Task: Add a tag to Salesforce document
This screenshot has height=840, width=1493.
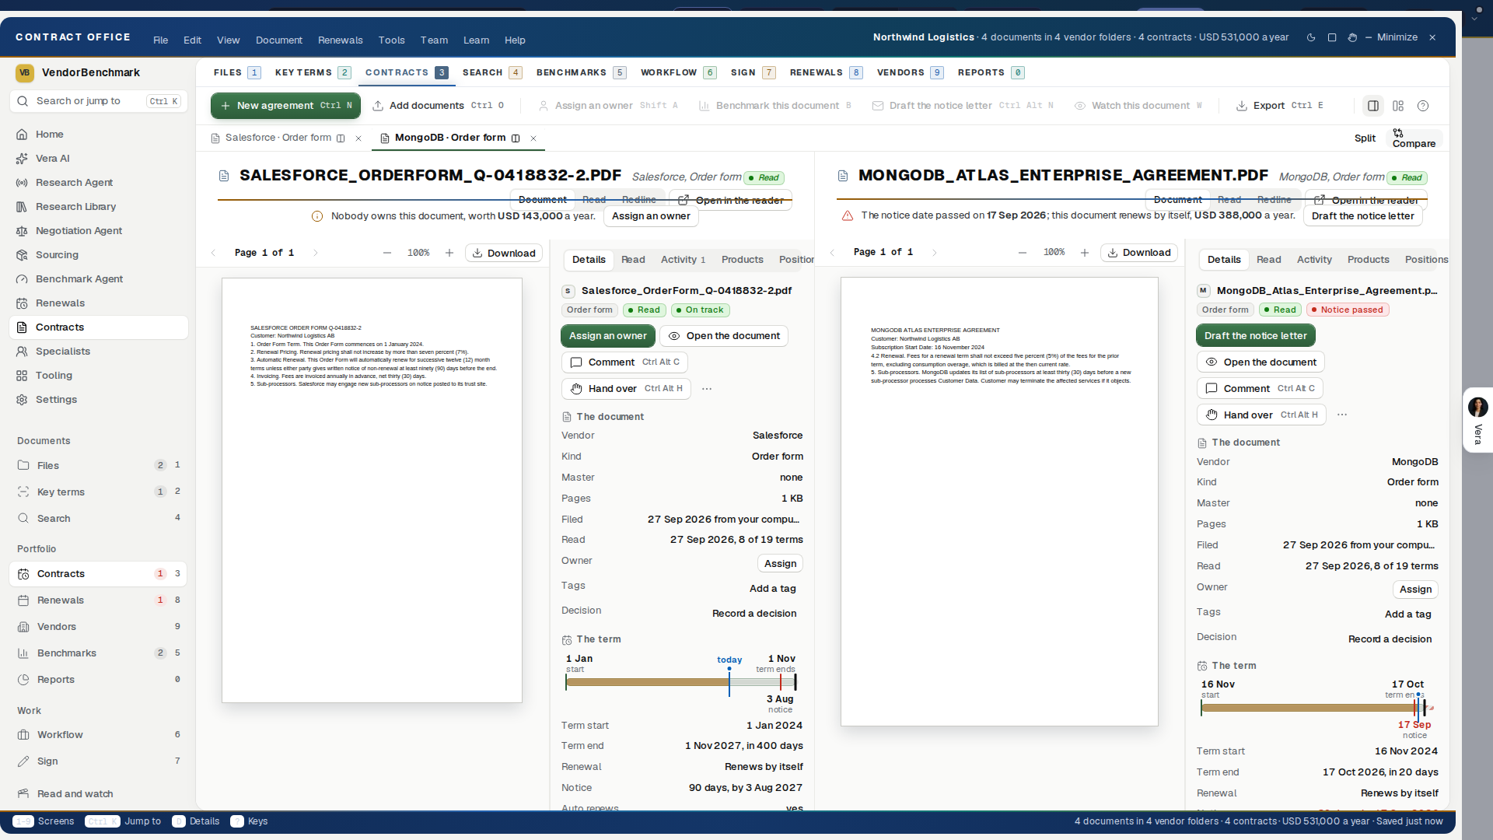Action: pyautogui.click(x=772, y=589)
